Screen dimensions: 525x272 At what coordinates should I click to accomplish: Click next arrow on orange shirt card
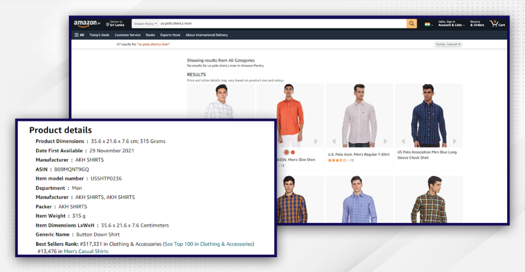click(315, 141)
